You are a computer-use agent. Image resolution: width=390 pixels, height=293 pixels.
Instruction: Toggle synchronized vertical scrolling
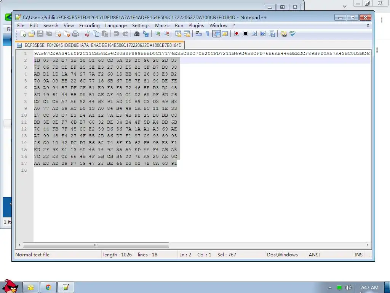(178, 34)
